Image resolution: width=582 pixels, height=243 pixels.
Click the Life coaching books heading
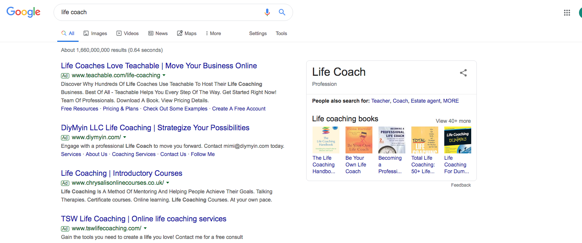(x=345, y=119)
